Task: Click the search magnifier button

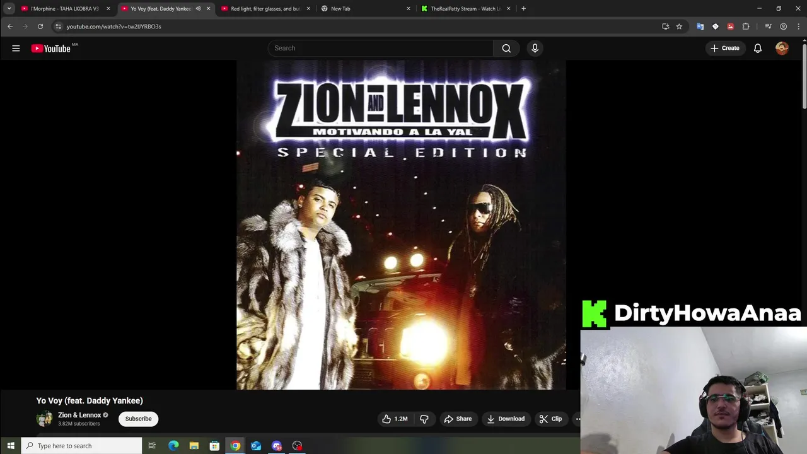Action: pos(506,48)
